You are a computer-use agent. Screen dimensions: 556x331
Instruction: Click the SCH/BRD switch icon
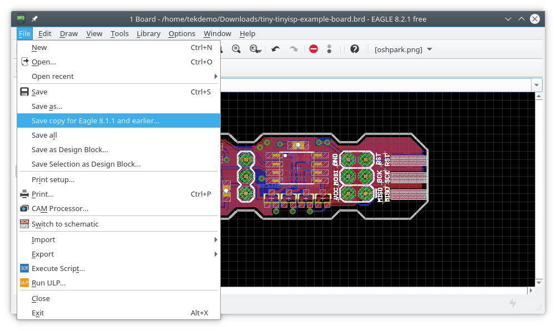[x=24, y=224]
